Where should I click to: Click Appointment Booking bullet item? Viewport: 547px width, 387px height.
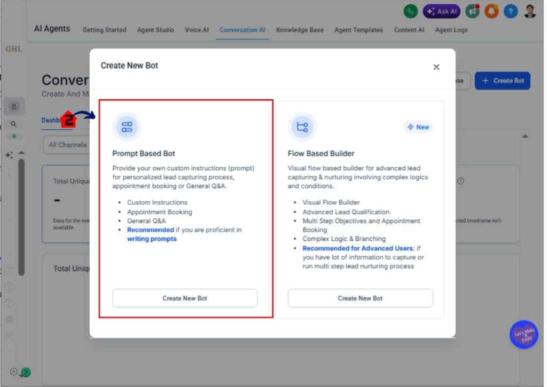pyautogui.click(x=159, y=211)
